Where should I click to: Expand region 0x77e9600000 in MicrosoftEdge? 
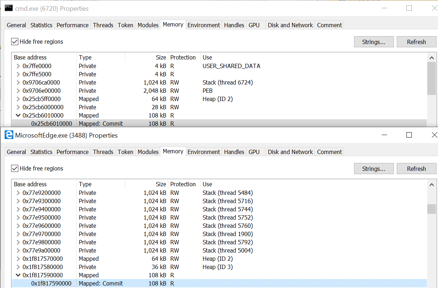(x=18, y=226)
